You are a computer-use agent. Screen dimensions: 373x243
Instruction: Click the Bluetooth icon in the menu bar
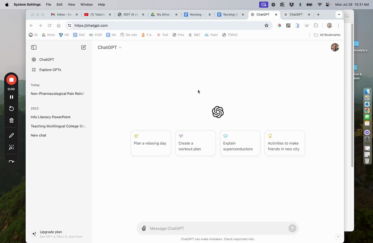[300, 4]
